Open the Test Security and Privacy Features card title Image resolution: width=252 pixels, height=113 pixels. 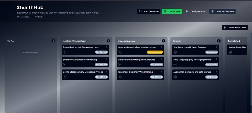coord(190,47)
